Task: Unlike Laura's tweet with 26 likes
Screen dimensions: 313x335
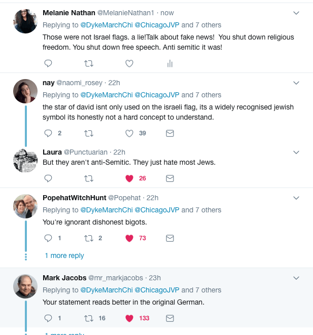Action: coord(129,178)
